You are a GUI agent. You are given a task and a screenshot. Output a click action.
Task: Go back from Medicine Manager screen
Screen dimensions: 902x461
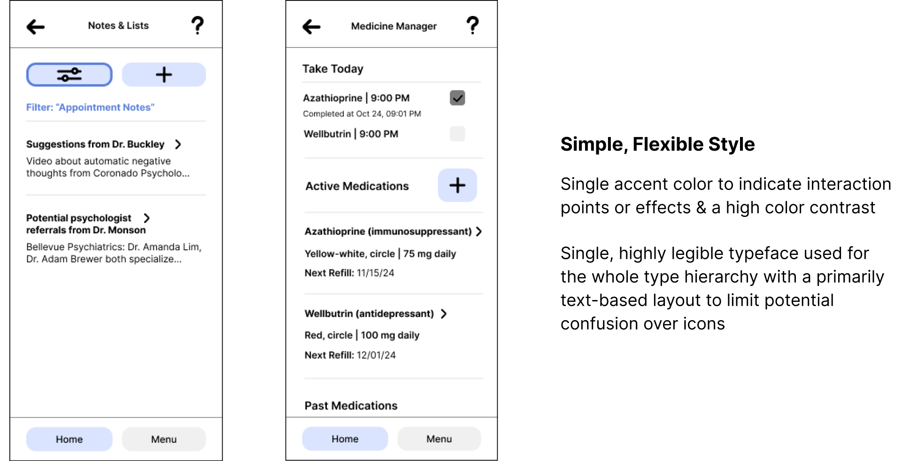[x=311, y=27]
